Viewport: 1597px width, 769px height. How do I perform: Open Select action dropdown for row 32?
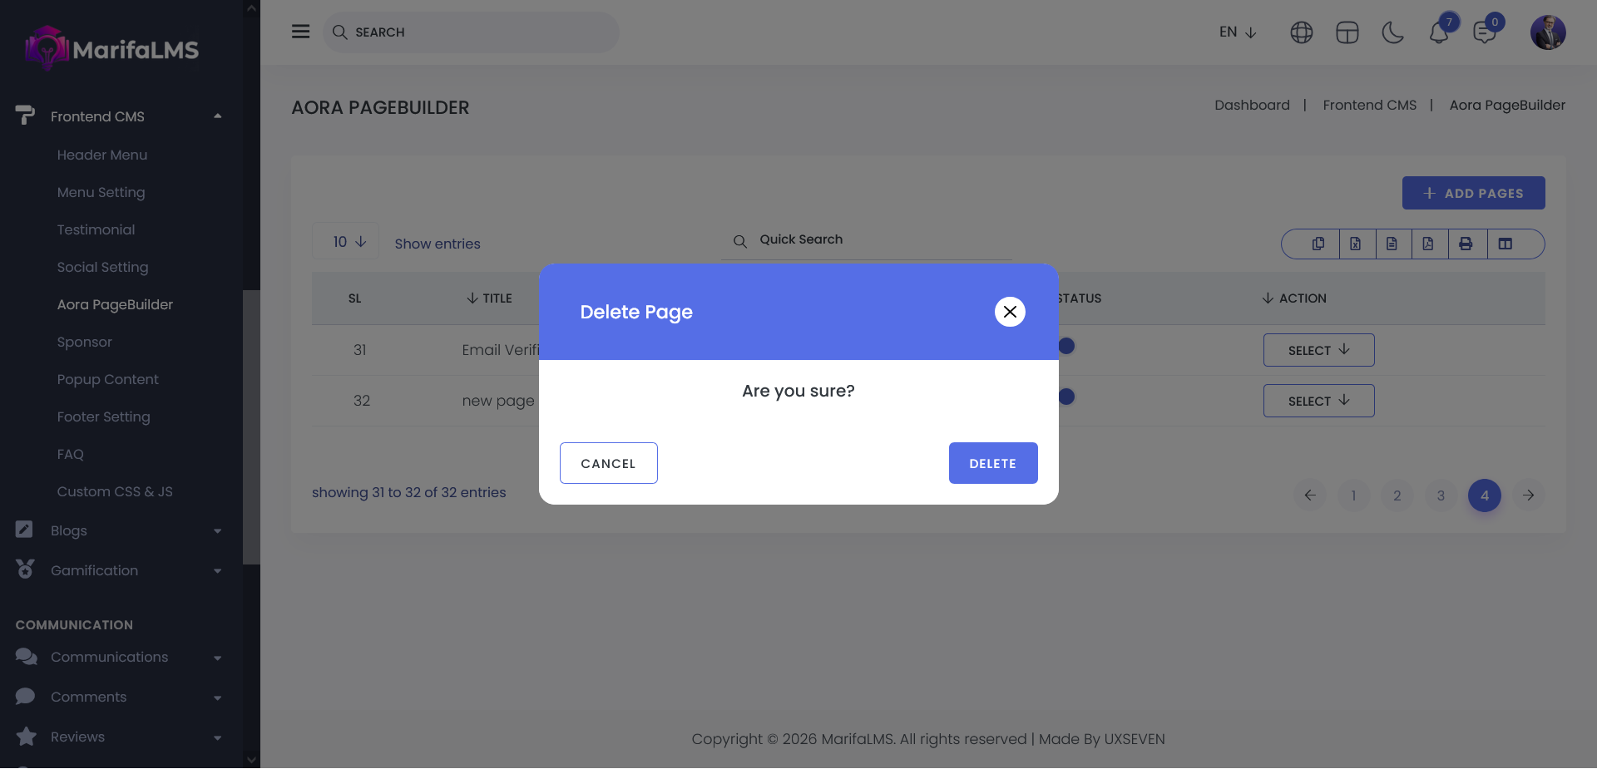(1318, 401)
